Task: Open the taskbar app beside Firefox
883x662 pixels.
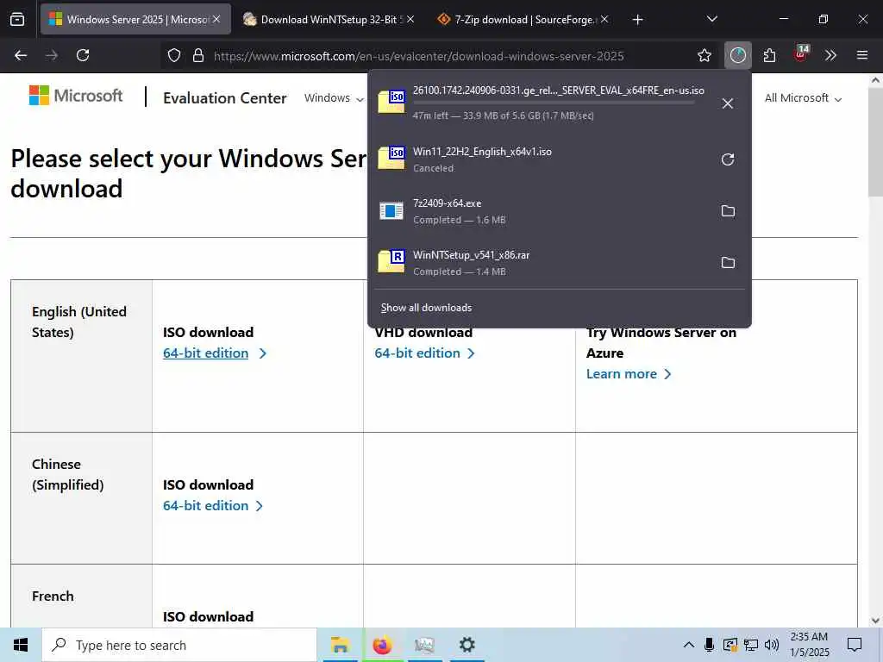Action: (x=424, y=645)
